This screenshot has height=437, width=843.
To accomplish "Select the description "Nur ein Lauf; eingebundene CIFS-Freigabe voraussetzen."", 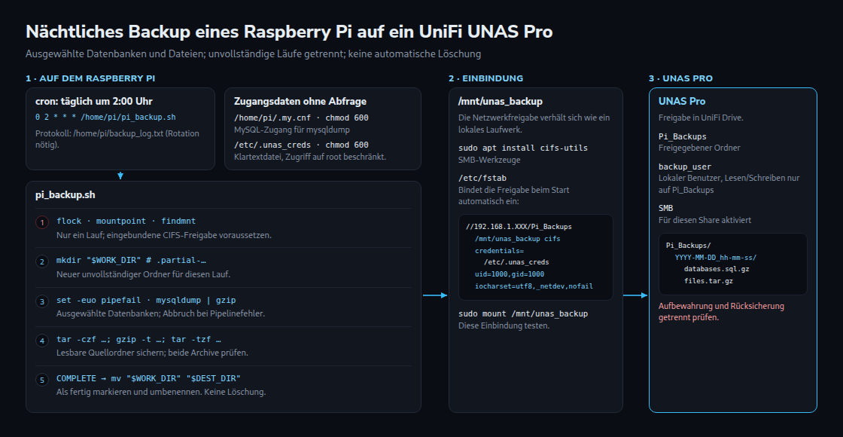I will (164, 235).
